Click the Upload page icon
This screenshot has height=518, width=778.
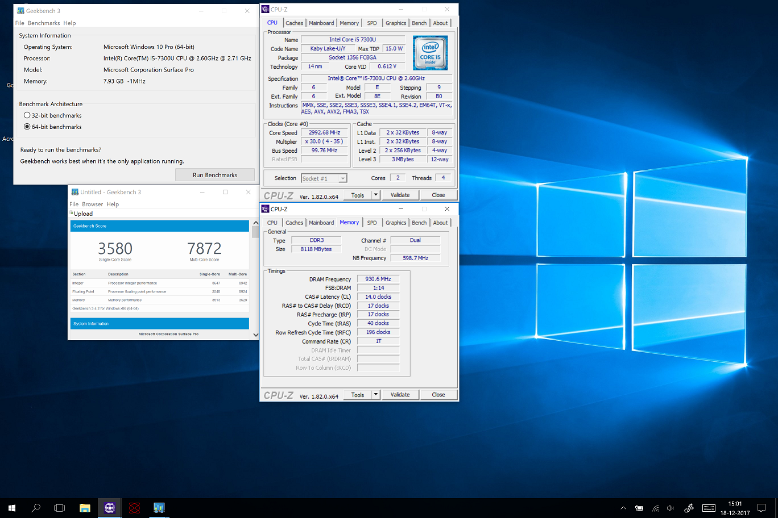[72, 214]
